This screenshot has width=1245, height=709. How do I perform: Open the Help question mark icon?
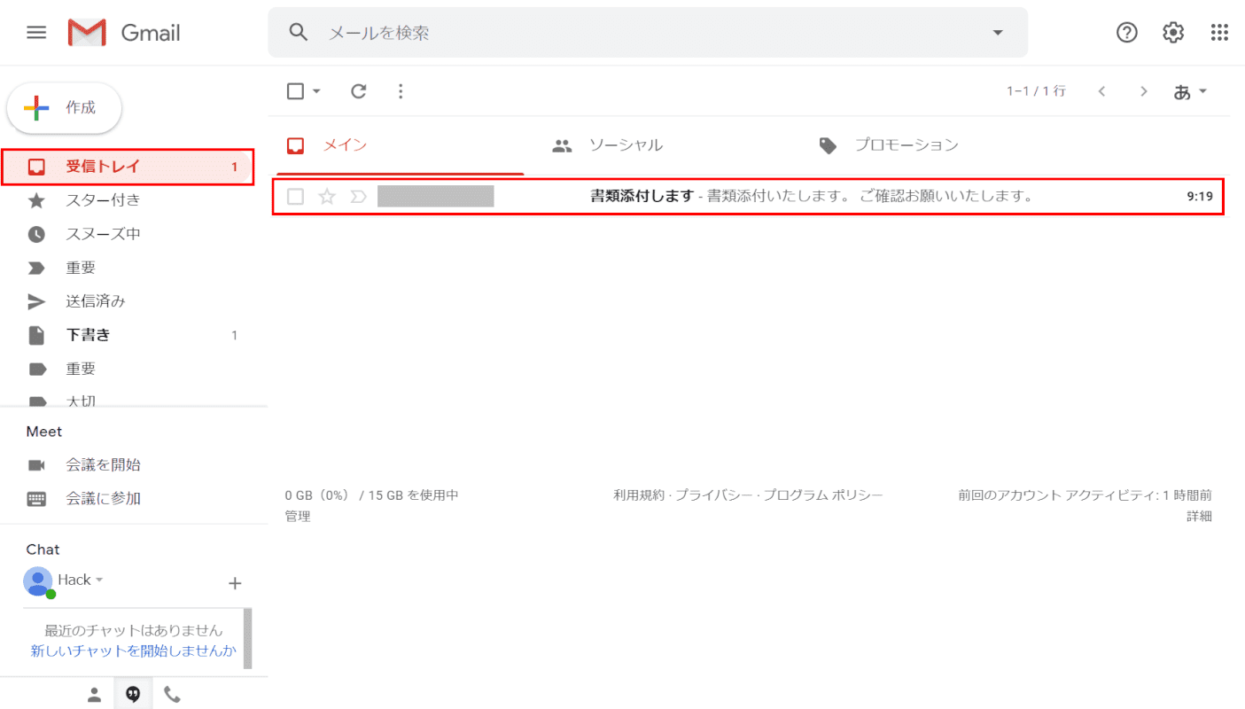click(x=1127, y=33)
